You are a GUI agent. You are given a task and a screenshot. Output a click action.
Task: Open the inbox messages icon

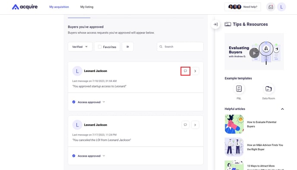point(271,7)
